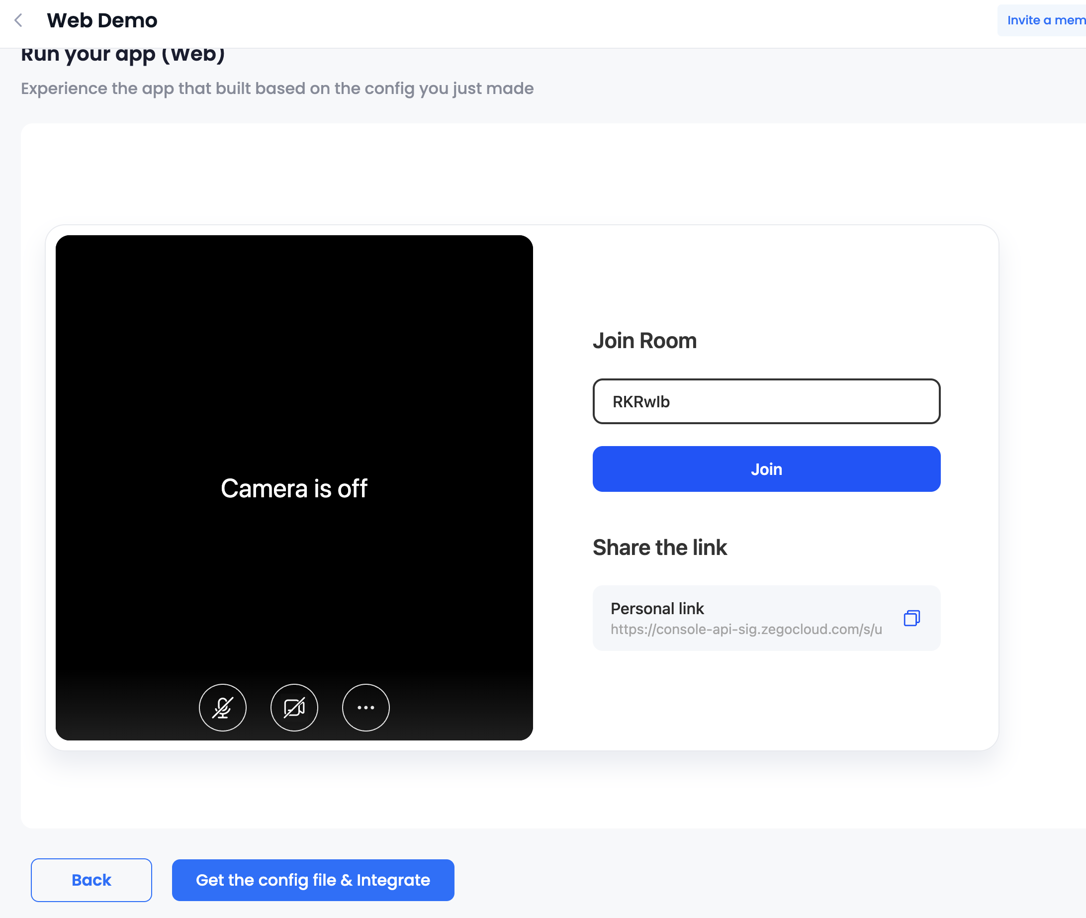Viewport: 1086px width, 918px height.
Task: Click the Run your app (Web) heading
Action: coord(123,55)
